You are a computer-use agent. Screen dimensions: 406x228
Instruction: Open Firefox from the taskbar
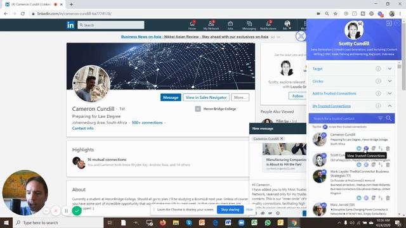(x=162, y=222)
